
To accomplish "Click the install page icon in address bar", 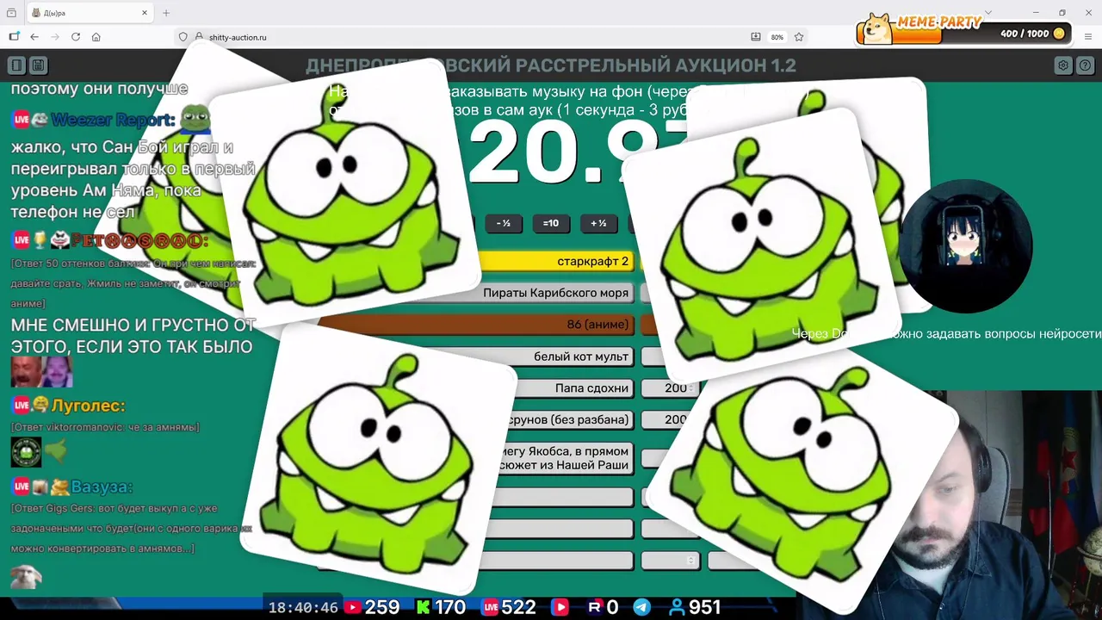I will [x=756, y=37].
